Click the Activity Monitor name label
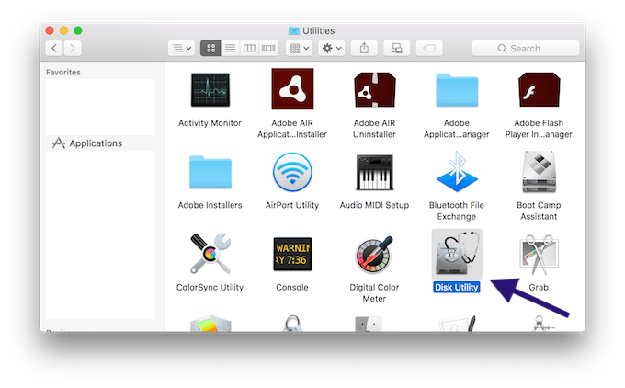Image resolution: width=625 pixels, height=388 pixels. [x=210, y=123]
